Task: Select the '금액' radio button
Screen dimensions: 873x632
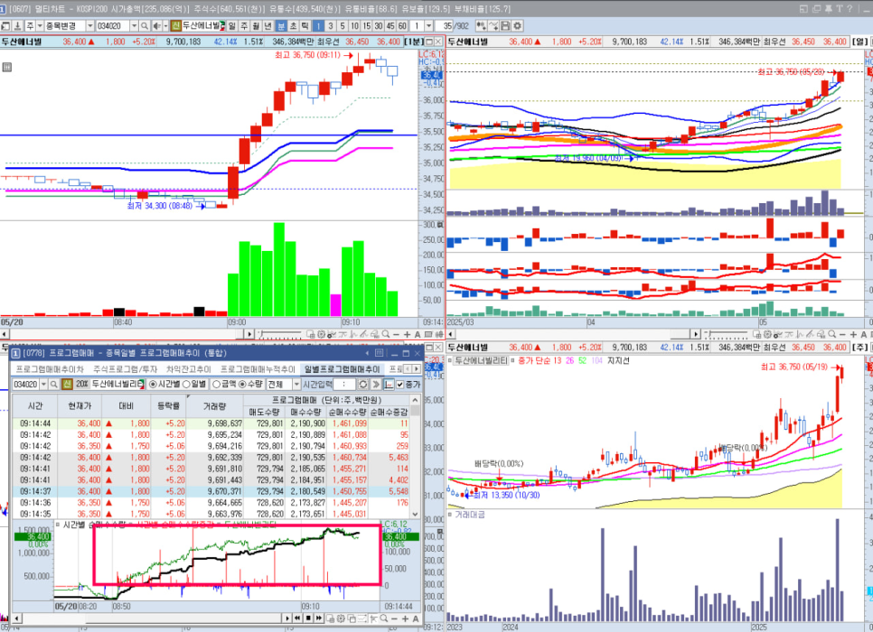Action: point(217,385)
